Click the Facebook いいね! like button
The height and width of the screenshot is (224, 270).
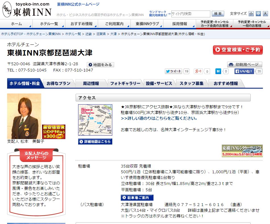[244, 71]
